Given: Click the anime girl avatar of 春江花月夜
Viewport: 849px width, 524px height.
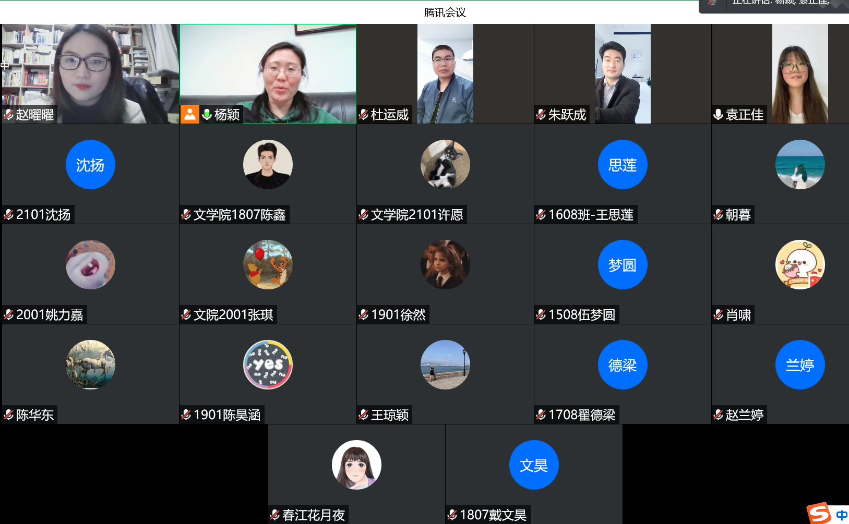Looking at the screenshot, I should pyautogui.click(x=356, y=465).
